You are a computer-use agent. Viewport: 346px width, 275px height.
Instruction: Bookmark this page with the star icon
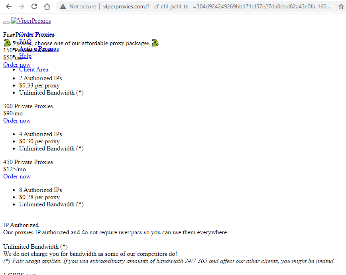(341, 7)
